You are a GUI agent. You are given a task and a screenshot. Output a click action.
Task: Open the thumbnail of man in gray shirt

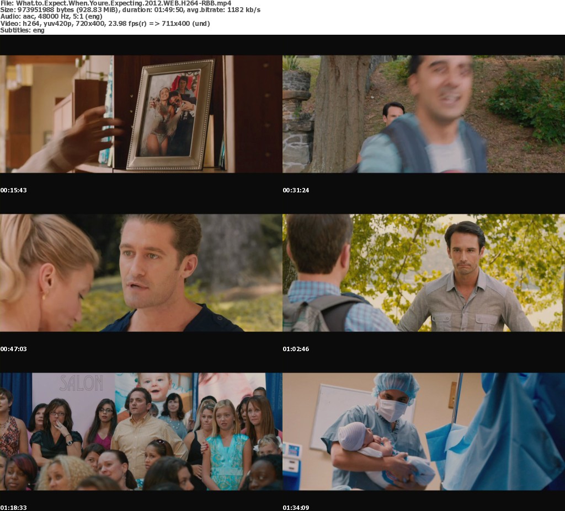pos(423,272)
